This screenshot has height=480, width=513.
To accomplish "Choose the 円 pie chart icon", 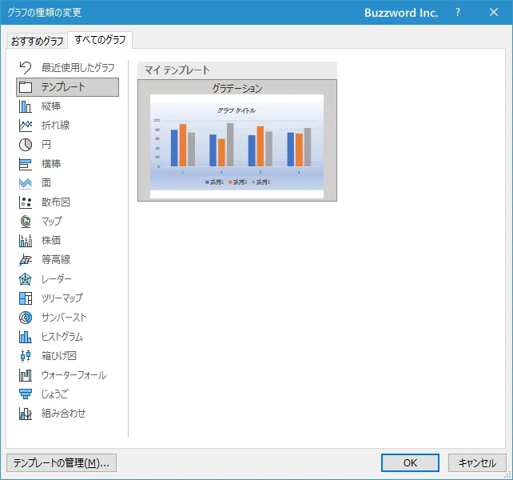I will click(x=26, y=145).
